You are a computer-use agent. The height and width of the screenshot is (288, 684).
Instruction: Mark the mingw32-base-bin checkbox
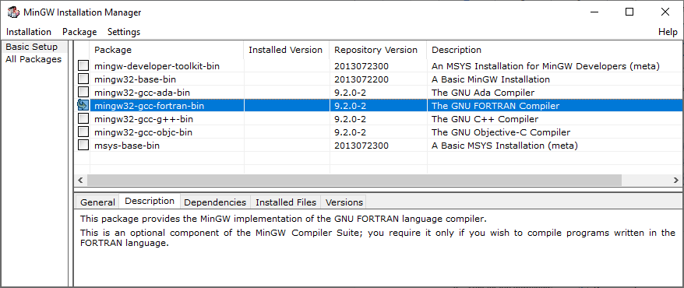tap(83, 79)
